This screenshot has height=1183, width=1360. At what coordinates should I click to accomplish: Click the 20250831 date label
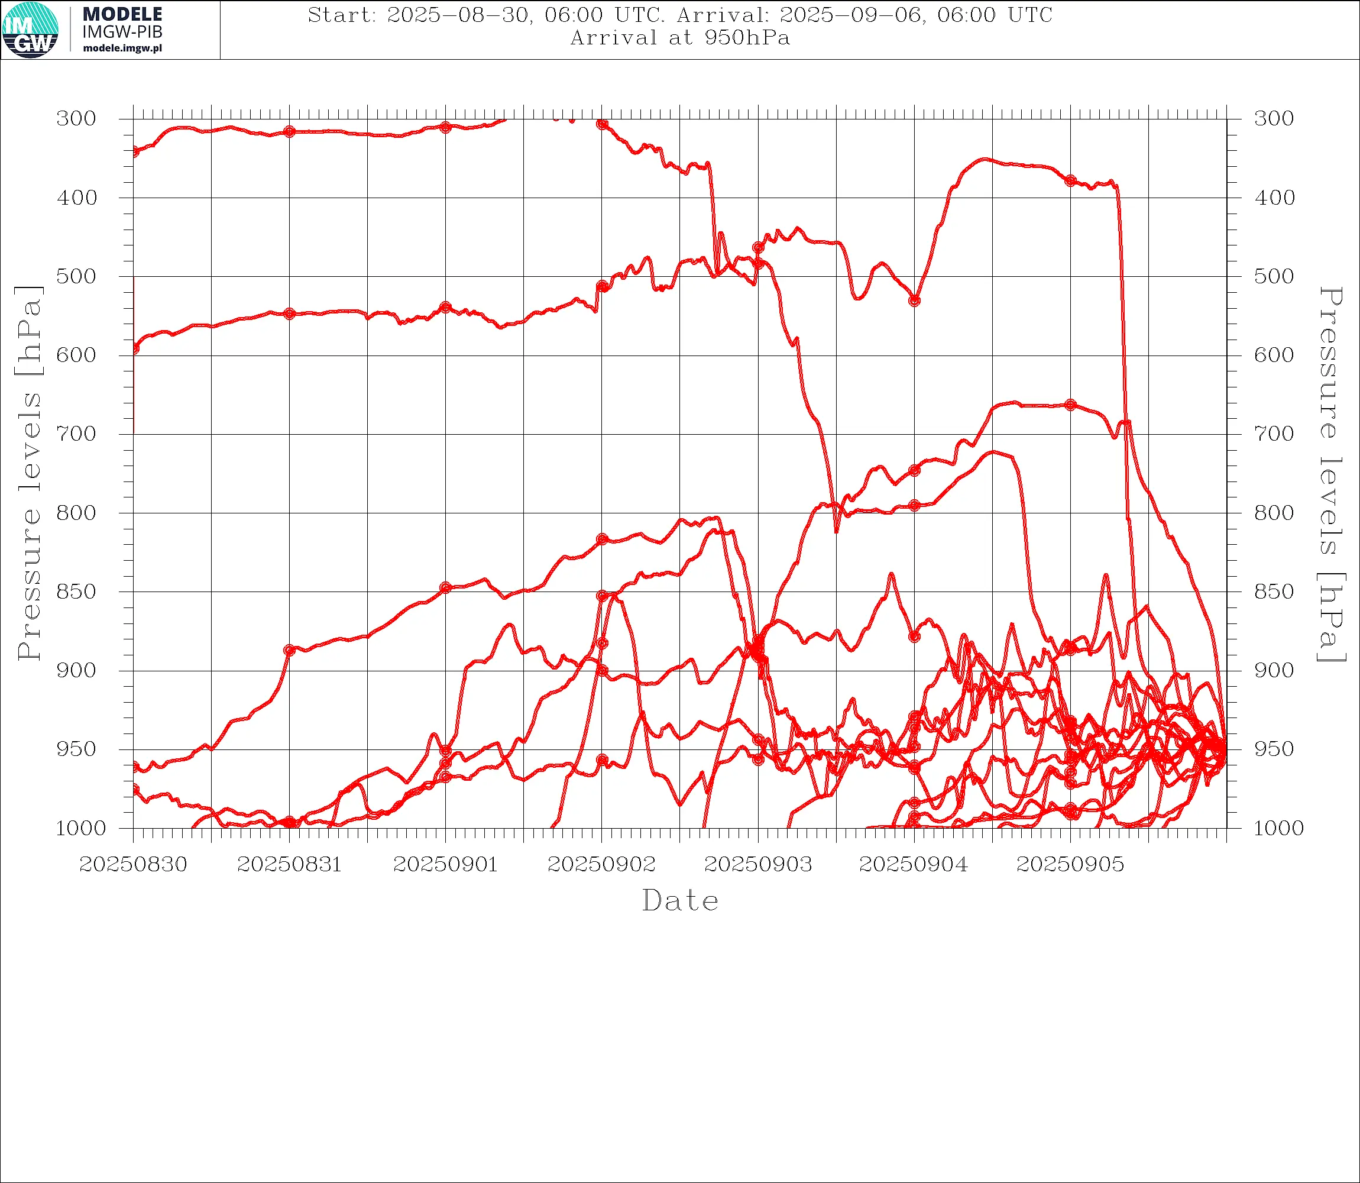[289, 864]
